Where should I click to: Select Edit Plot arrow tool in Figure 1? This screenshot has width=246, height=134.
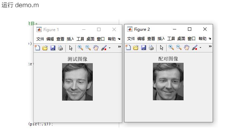click(71, 48)
